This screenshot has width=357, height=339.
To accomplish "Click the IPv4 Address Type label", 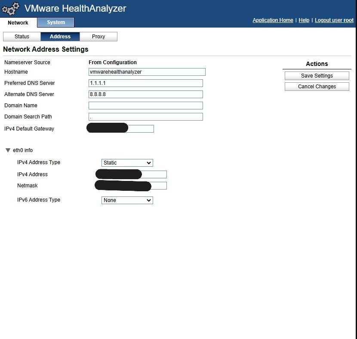I will coord(39,162).
